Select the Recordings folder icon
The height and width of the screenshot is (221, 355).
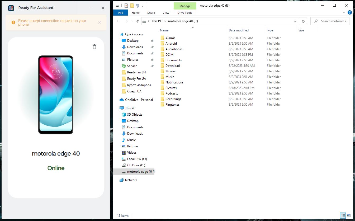[x=162, y=99]
